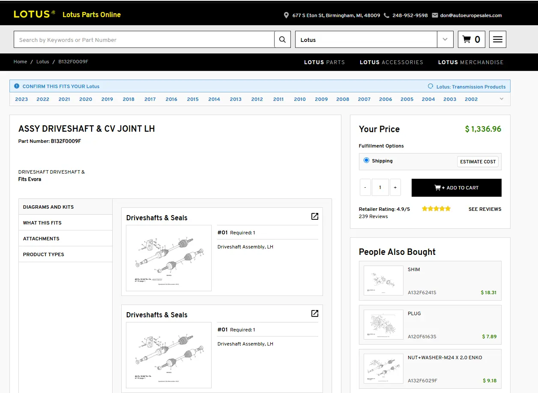Click the address 677 S Eton St
This screenshot has height=393, width=538.
tap(336, 15)
